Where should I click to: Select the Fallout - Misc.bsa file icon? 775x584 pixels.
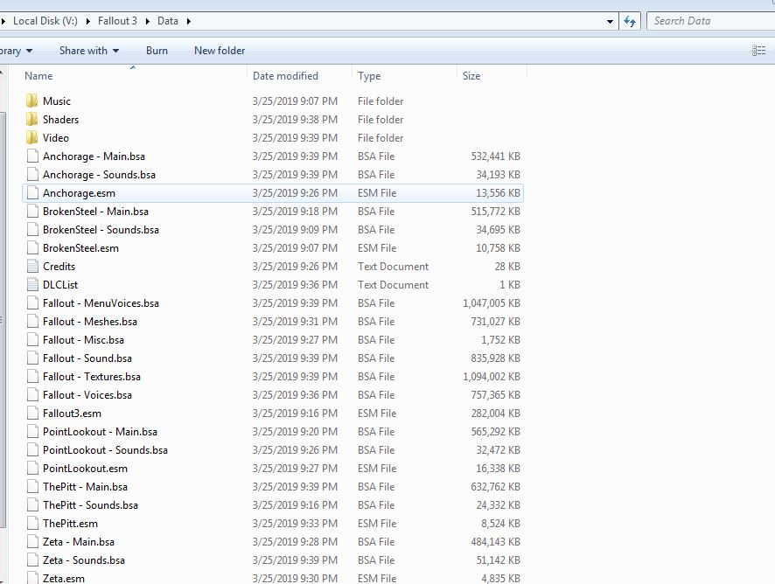point(32,339)
